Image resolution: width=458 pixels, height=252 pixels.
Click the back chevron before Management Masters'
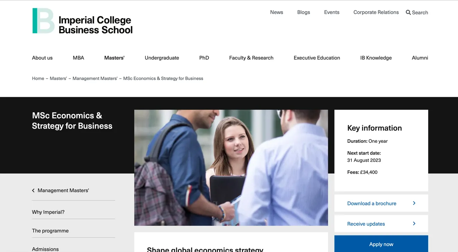point(33,190)
